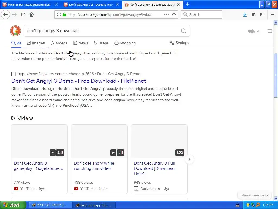The image size is (278, 209).
Task: Open a new browser tab
Action: [x=188, y=5]
